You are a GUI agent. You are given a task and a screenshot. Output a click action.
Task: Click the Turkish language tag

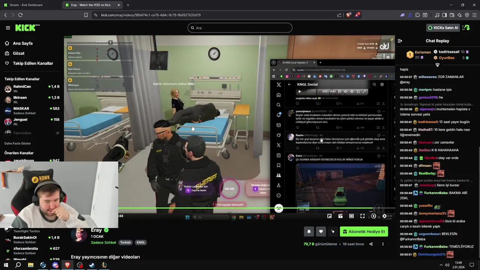125,243
